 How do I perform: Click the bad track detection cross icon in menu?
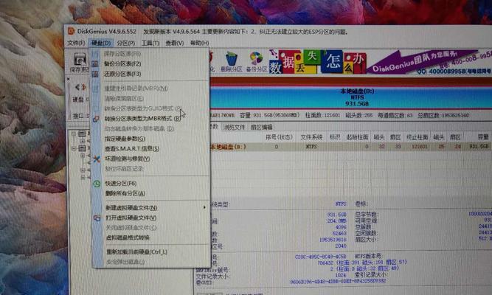pyautogui.click(x=97, y=159)
